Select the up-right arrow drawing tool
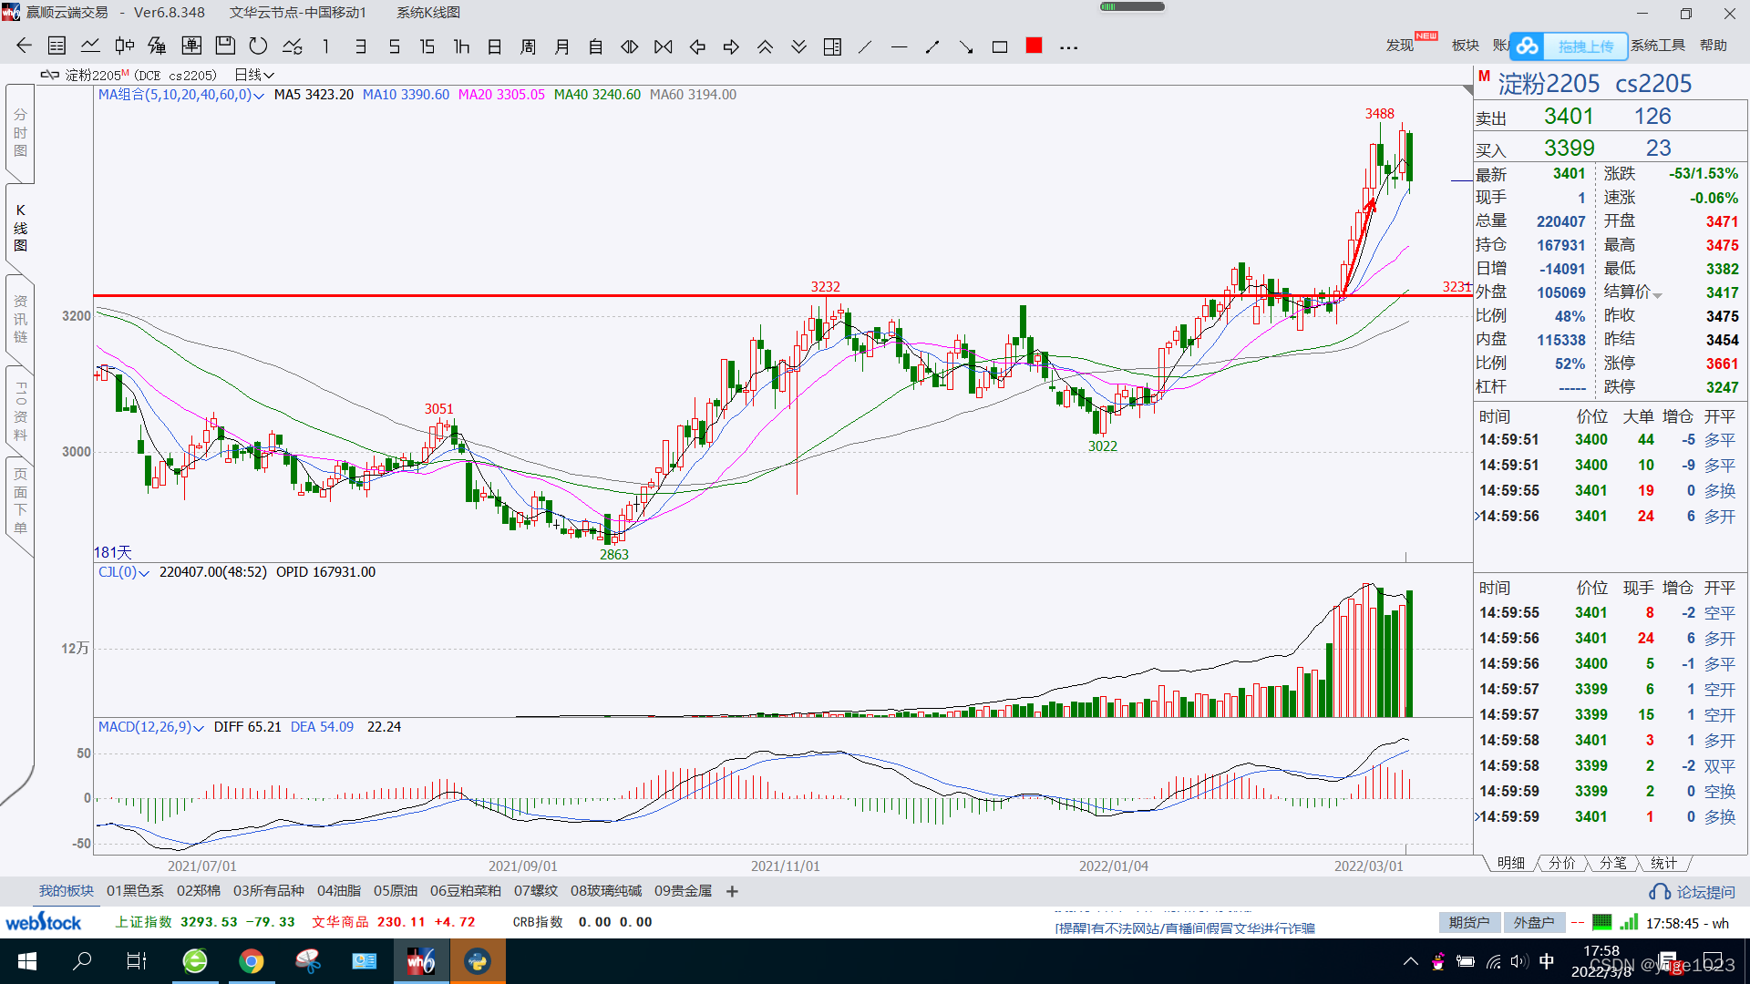The width and height of the screenshot is (1750, 984). pyautogui.click(x=932, y=46)
